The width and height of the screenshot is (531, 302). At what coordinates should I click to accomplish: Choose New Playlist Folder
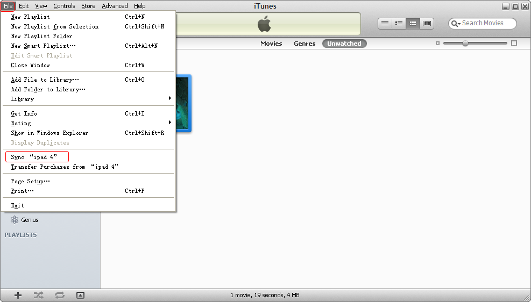pos(88,36)
